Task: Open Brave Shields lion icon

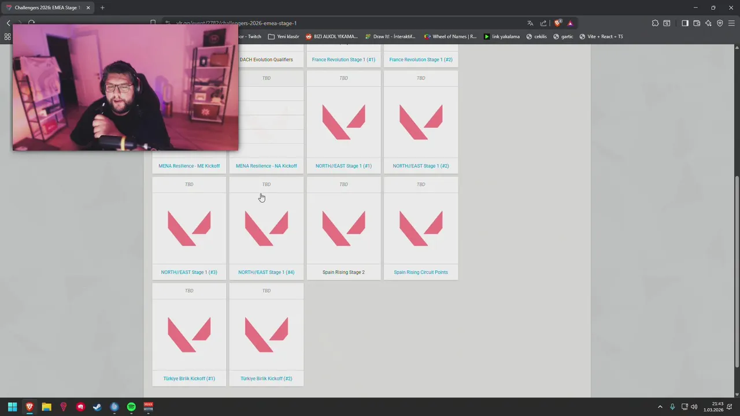Action: click(557, 23)
